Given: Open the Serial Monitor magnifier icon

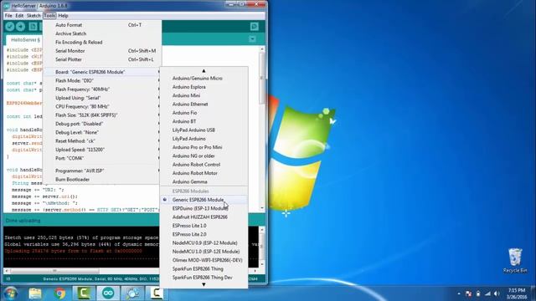Looking at the screenshot, I should tap(255, 26).
